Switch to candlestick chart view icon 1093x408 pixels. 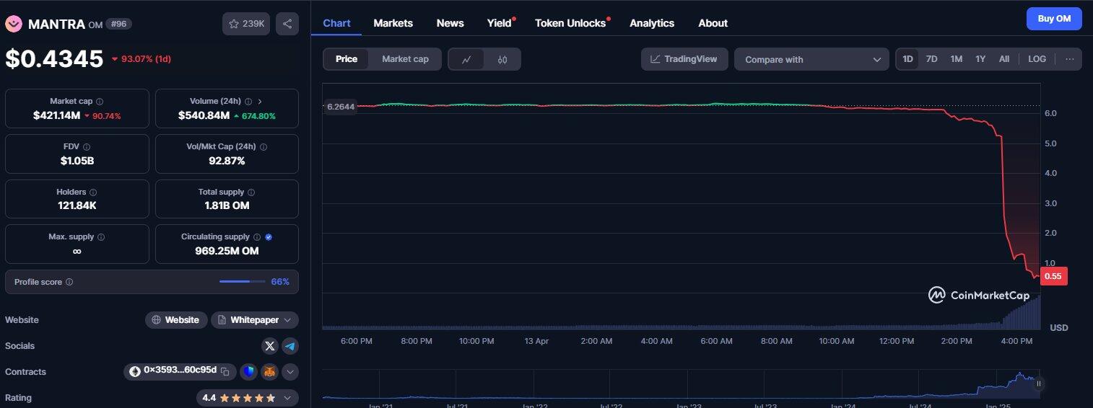click(x=502, y=59)
